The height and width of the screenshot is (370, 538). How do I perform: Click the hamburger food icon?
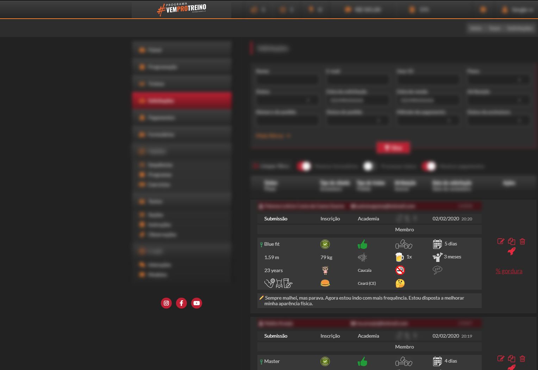coord(325,283)
